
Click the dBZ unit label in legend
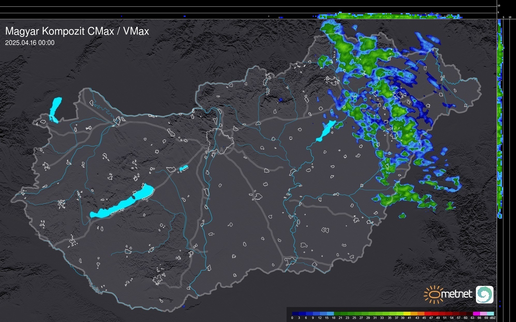[x=492, y=318]
